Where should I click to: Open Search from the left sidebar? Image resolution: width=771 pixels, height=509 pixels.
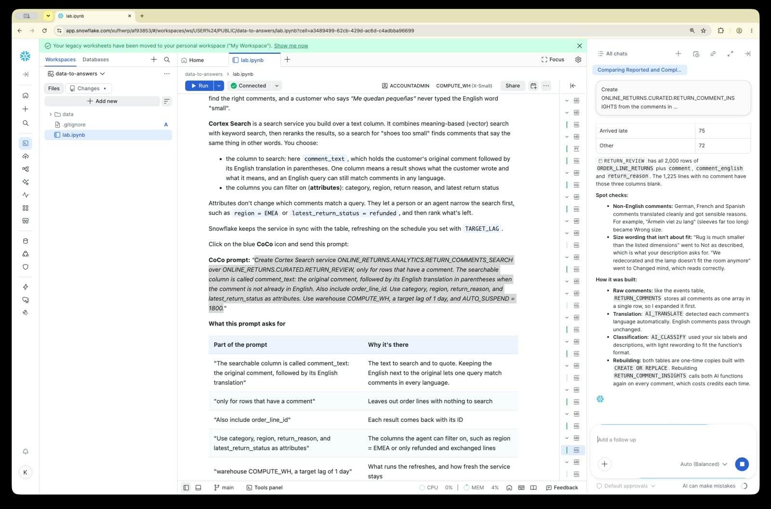26,123
